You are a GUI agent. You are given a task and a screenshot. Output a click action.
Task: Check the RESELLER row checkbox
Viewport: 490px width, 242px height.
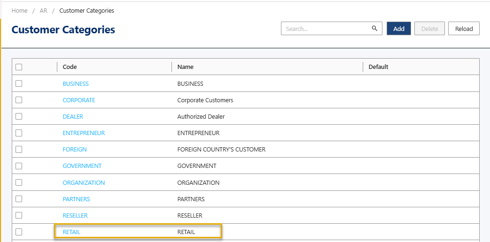coord(19,215)
